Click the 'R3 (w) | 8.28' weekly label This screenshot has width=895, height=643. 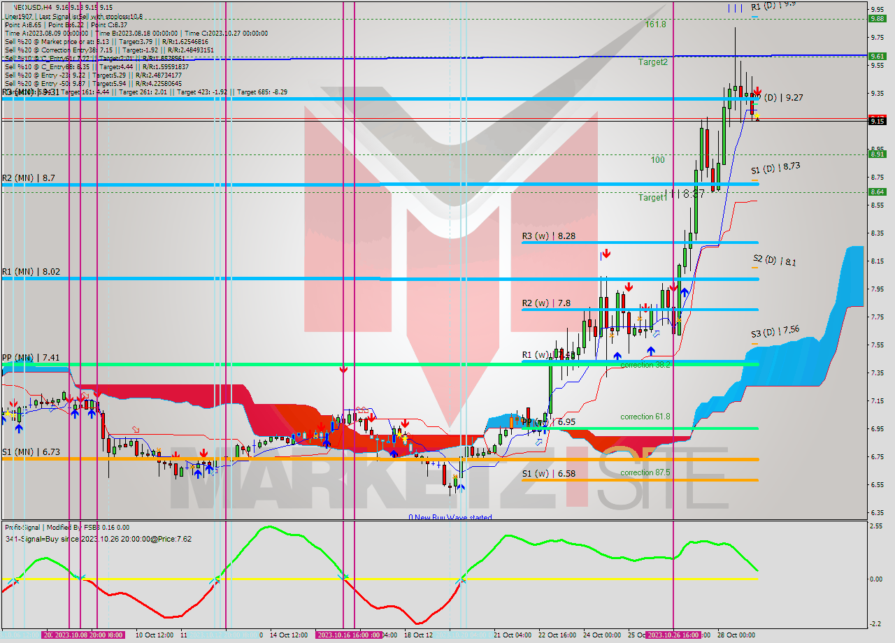[549, 236]
